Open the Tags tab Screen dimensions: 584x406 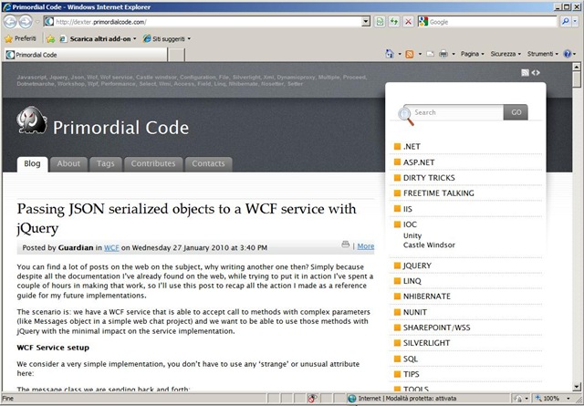106,164
